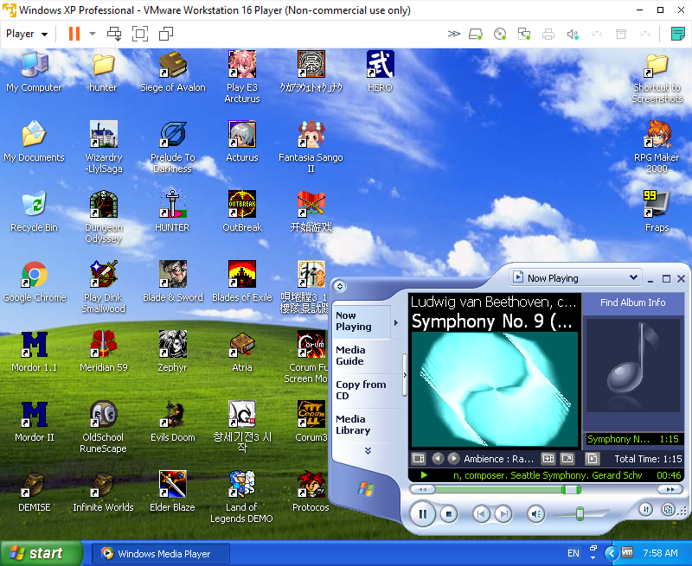Click the CD/DVD drive icon in VMware toolbar
Viewport: 692px width, 566px height.
[x=500, y=34]
